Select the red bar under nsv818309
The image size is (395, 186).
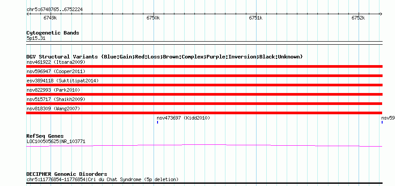tap(204, 113)
